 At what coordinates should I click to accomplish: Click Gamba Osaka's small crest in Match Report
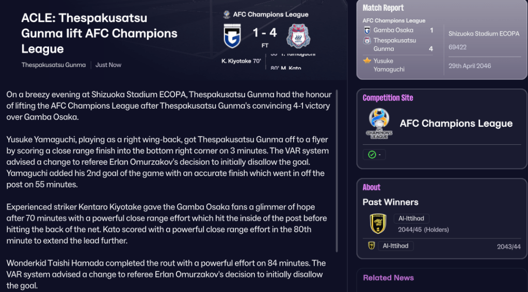click(367, 30)
